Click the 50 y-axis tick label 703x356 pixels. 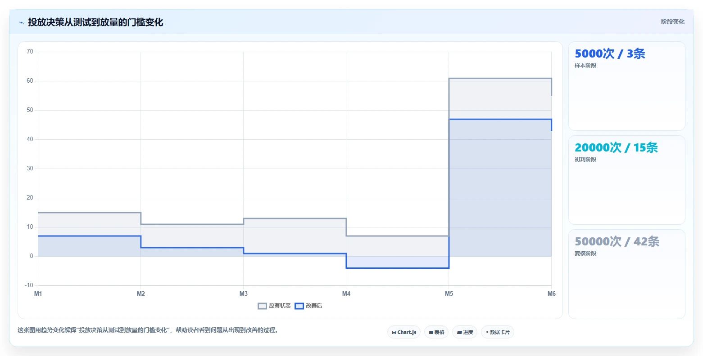[x=30, y=110]
